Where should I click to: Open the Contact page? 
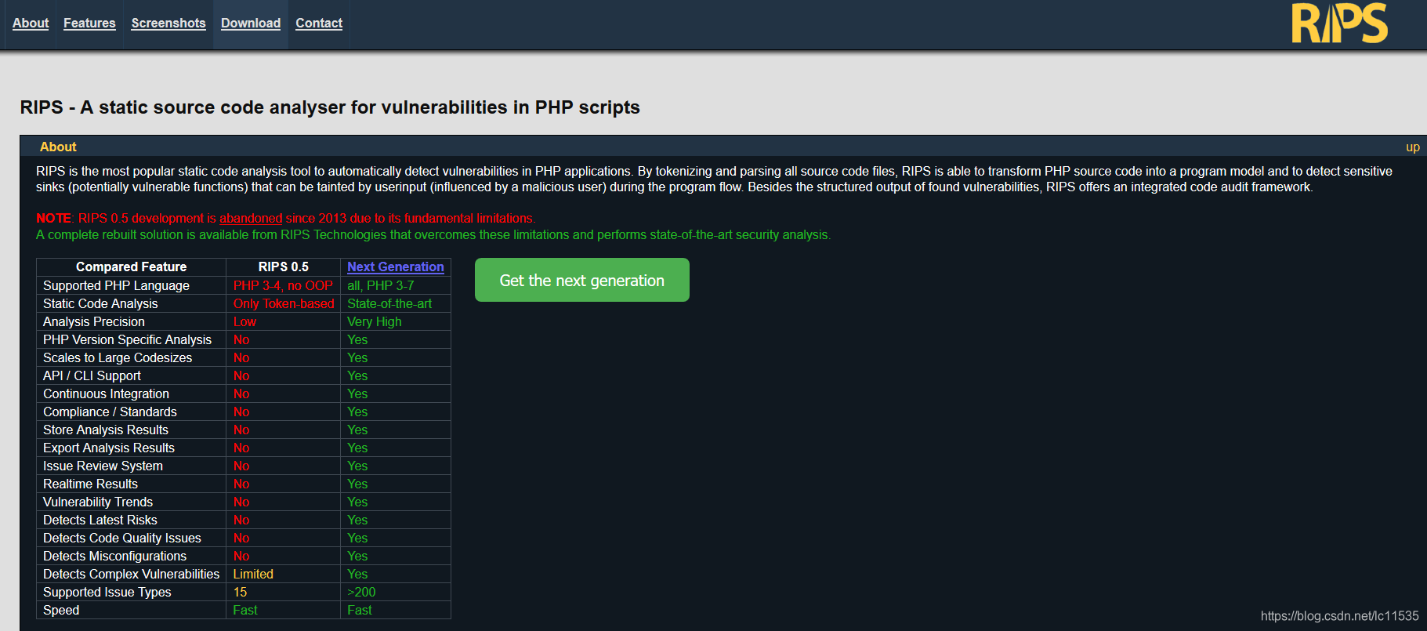pos(319,24)
